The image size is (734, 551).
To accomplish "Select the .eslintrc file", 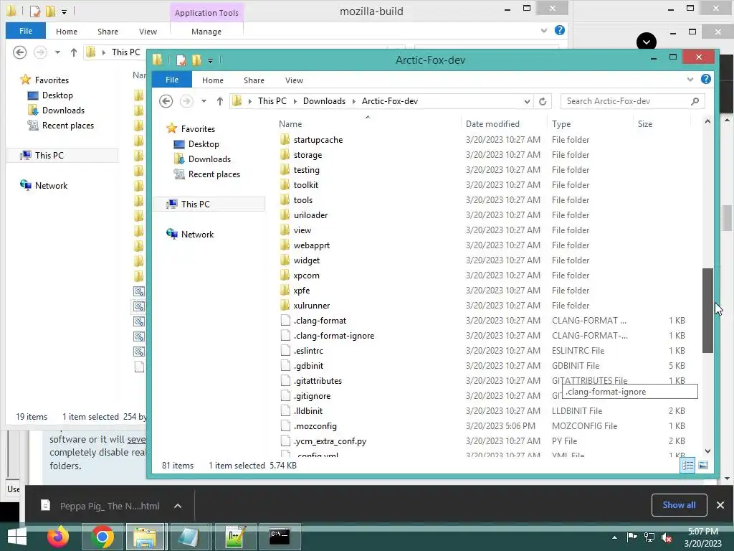I will coord(308,350).
